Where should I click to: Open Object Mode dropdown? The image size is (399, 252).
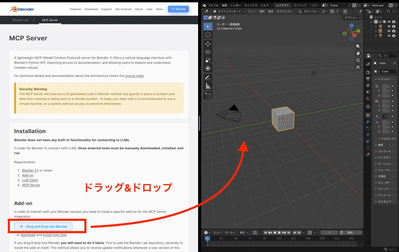click(x=229, y=11)
